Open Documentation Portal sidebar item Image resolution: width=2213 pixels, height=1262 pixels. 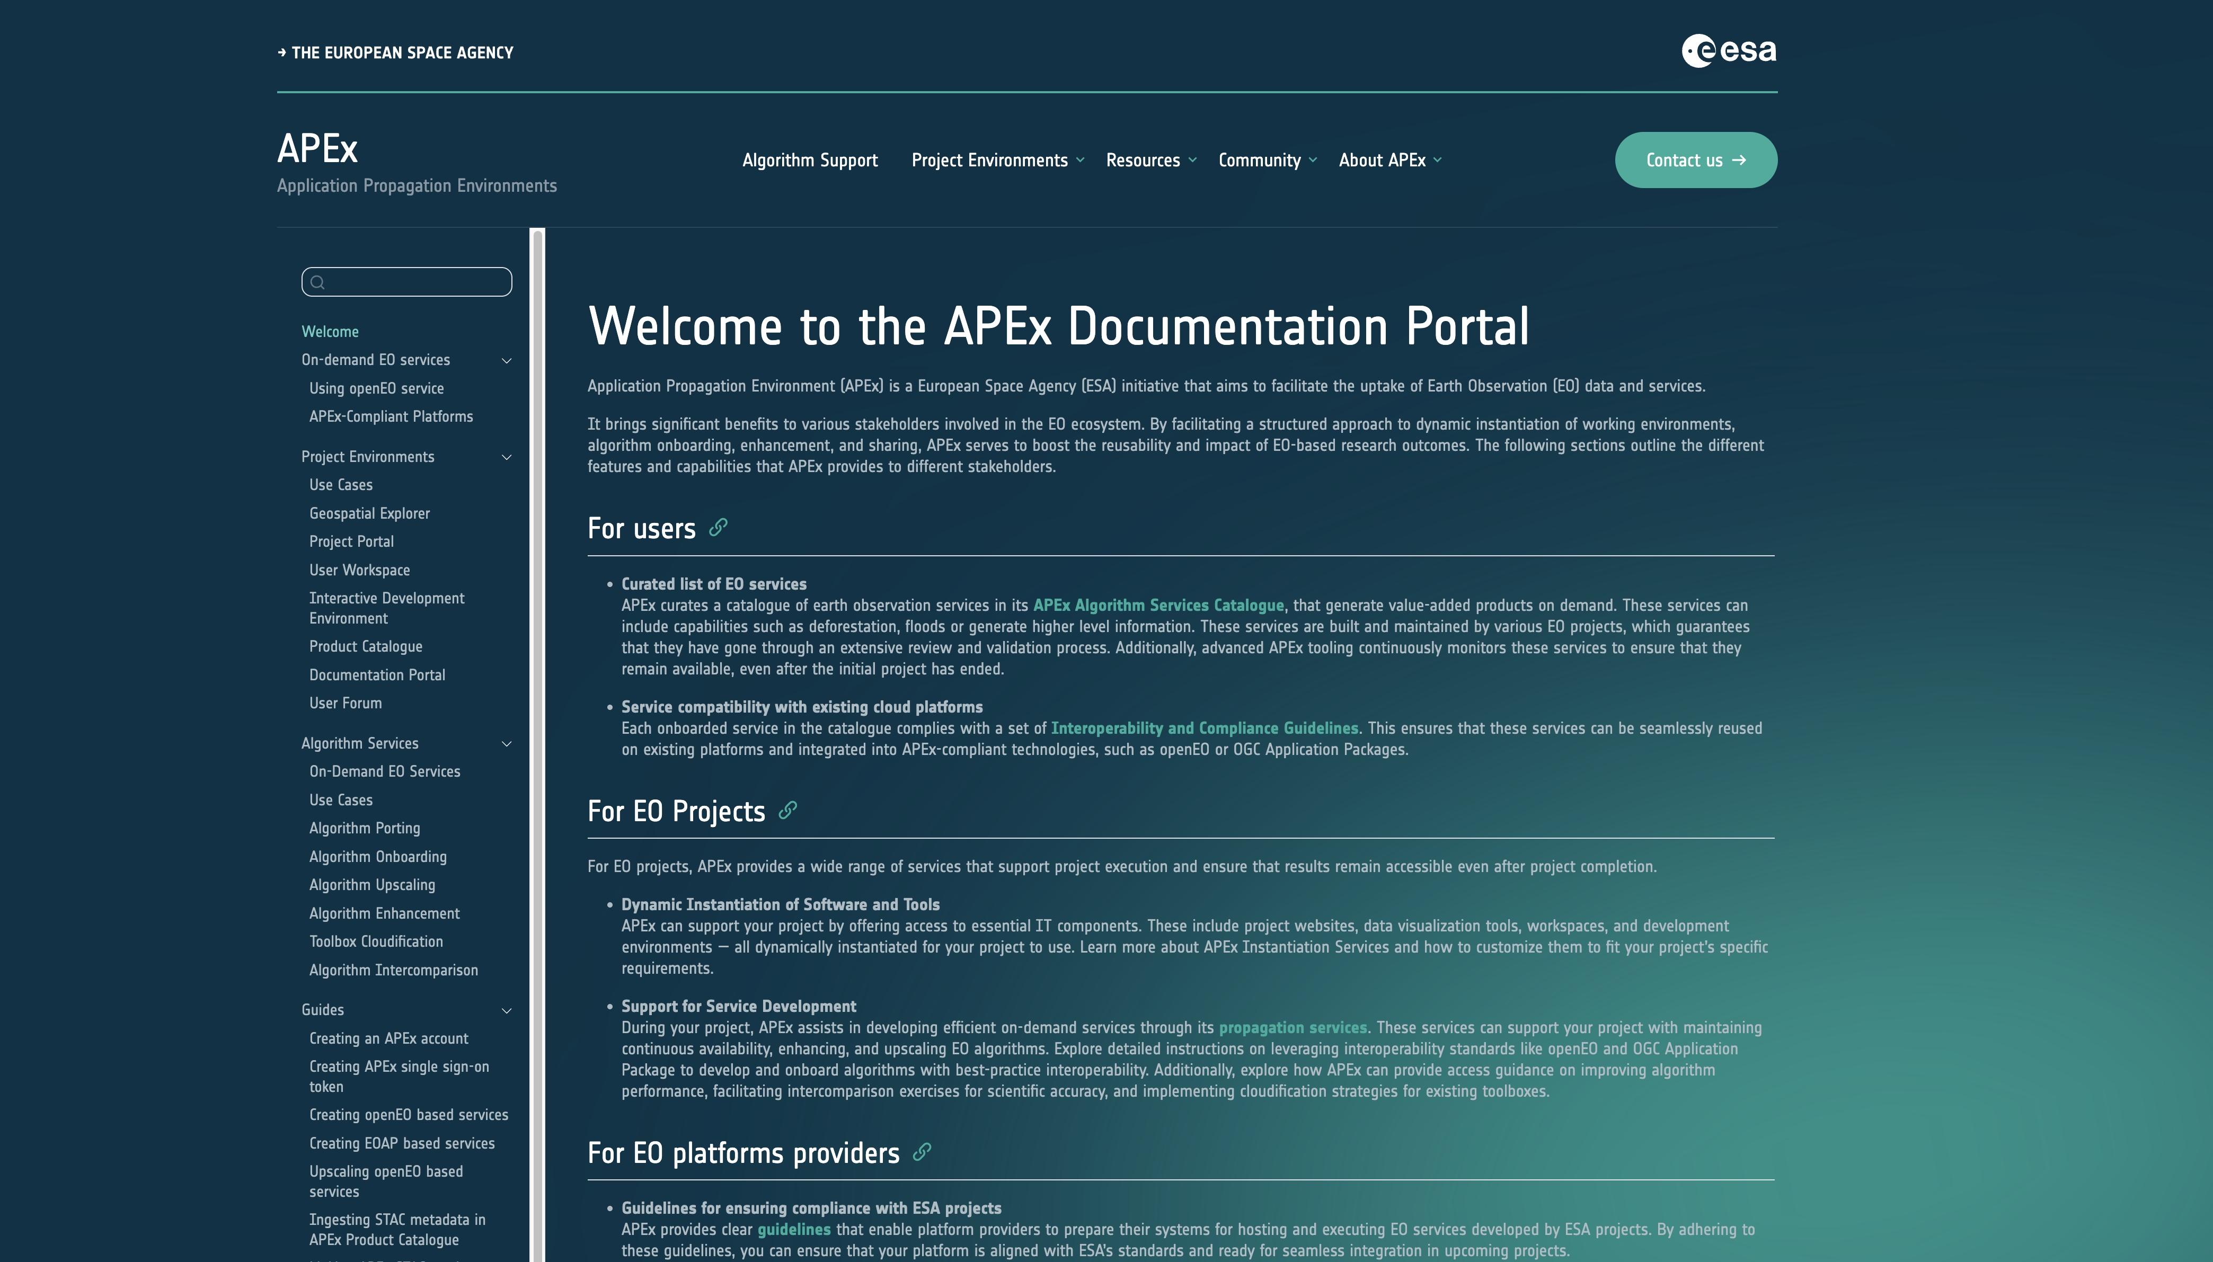pyautogui.click(x=377, y=675)
